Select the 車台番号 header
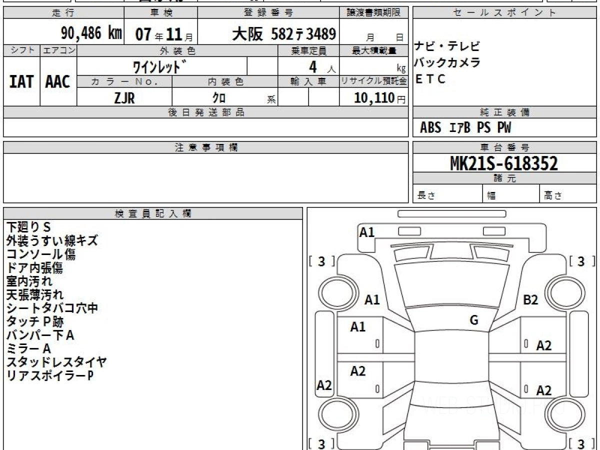 (x=504, y=147)
